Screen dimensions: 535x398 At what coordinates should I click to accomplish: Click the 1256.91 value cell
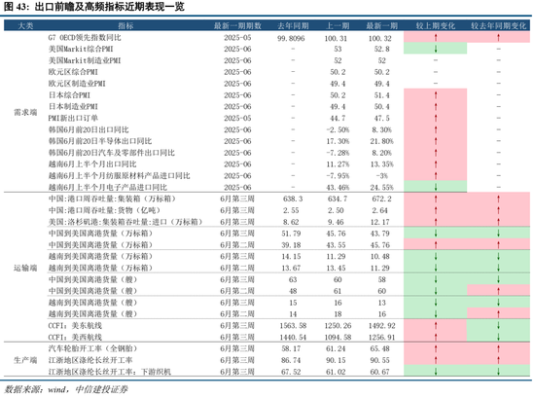tap(382, 338)
